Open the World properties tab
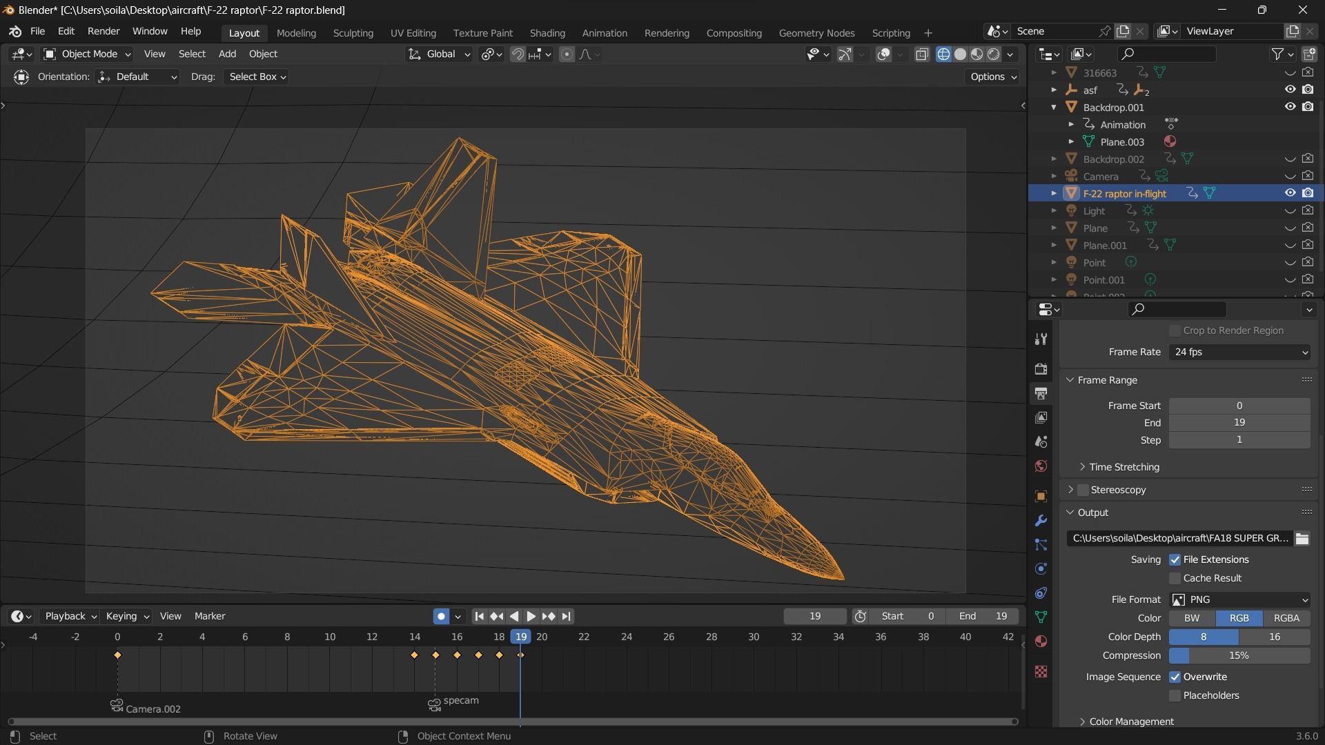1325x745 pixels. point(1041,466)
